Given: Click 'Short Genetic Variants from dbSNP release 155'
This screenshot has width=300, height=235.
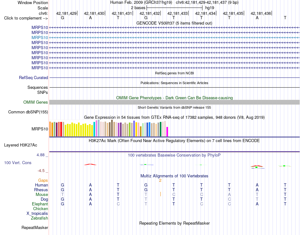Looking at the screenshot, I should click(174, 107).
